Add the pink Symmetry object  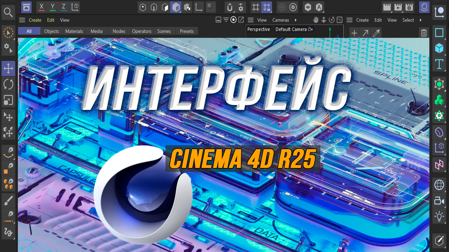tap(439, 164)
